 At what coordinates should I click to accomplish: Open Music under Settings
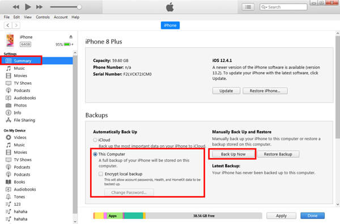coord(19,69)
